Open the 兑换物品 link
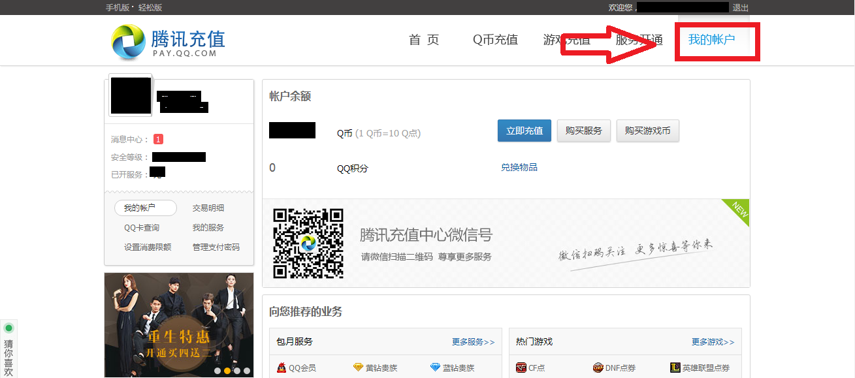Viewport: 855px width, 378px height. 519,167
